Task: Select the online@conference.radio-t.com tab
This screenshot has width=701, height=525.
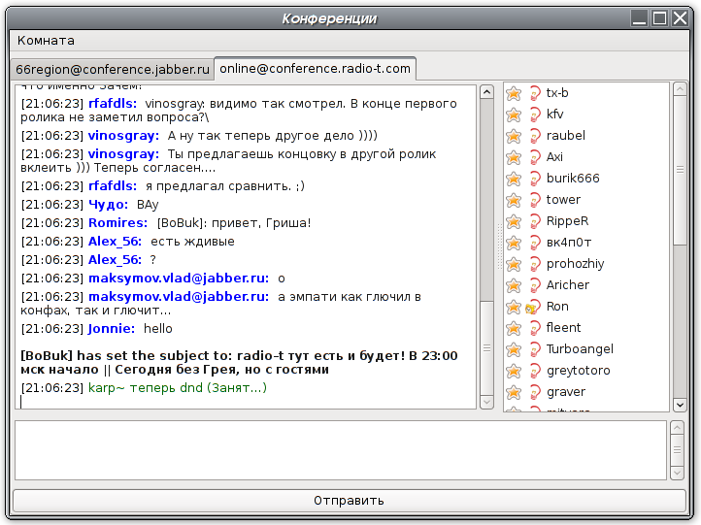Action: [315, 68]
